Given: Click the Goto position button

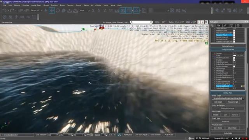Looking at the screenshot, I should [x=156, y=135].
